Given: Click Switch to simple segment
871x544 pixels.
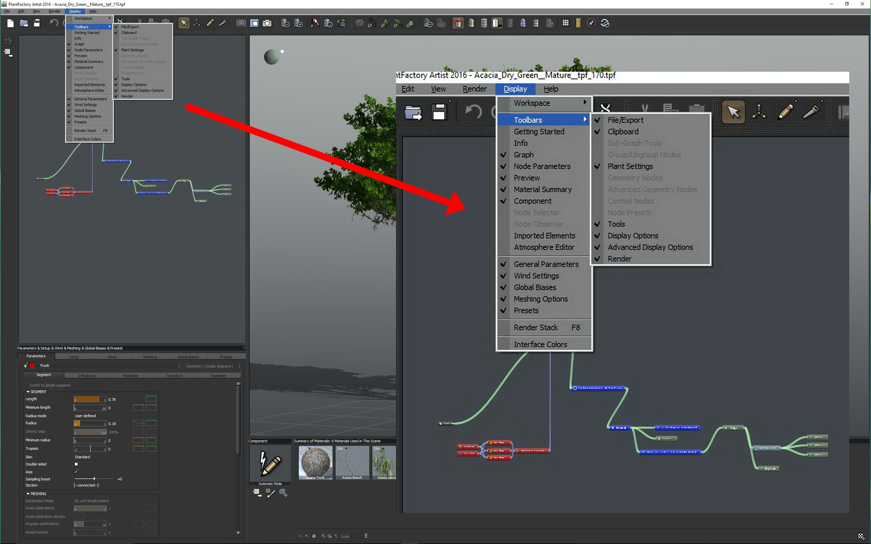Looking at the screenshot, I should 50,385.
